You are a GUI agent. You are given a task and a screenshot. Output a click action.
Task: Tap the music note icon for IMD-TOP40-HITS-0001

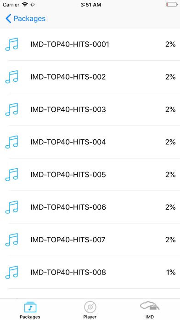point(11,44)
